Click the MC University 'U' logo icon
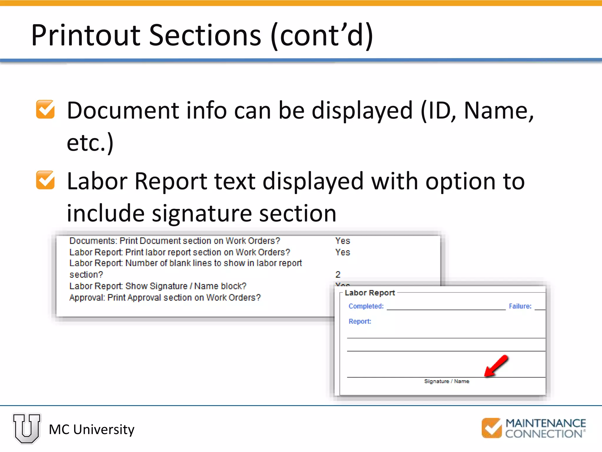This screenshot has width=602, height=452. click(x=27, y=428)
